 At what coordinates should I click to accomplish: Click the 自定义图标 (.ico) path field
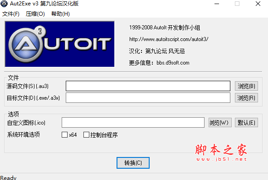click(133, 122)
